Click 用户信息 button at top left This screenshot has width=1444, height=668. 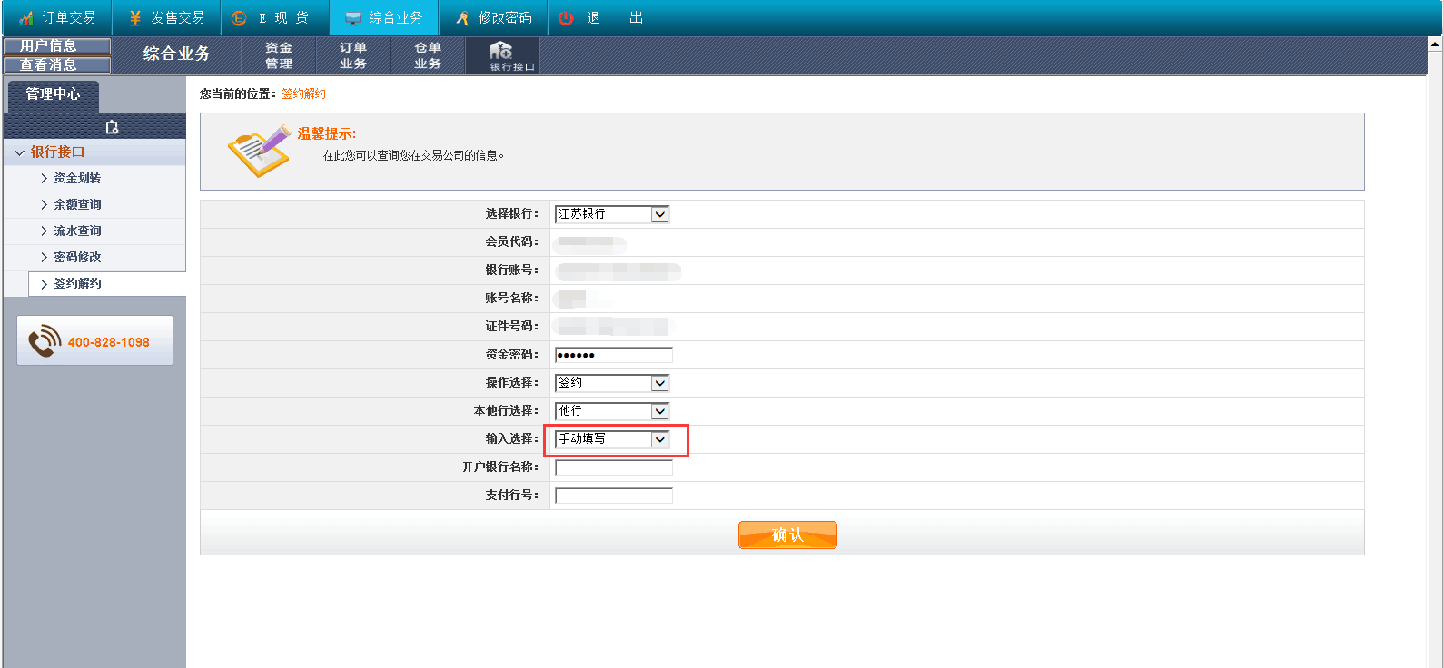pyautogui.click(x=56, y=45)
